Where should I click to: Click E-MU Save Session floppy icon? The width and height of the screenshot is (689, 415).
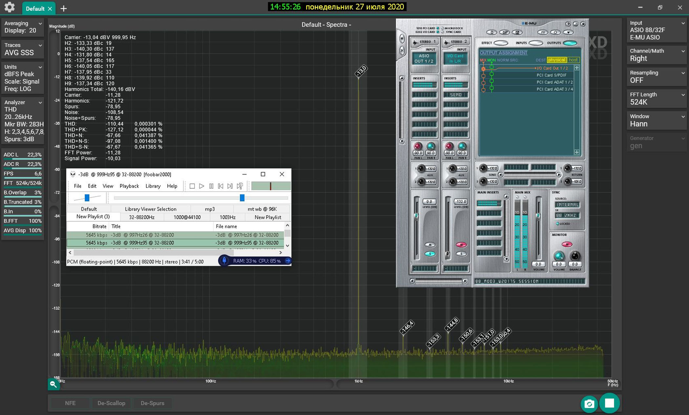coord(517,32)
